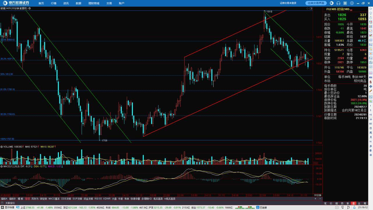
Task: Click the 经典交易界面 button
Action: click(316, 3)
